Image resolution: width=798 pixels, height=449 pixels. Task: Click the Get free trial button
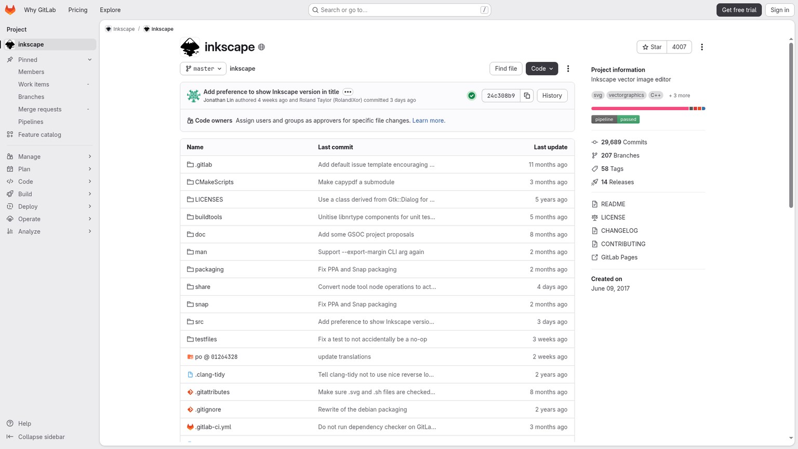(739, 10)
